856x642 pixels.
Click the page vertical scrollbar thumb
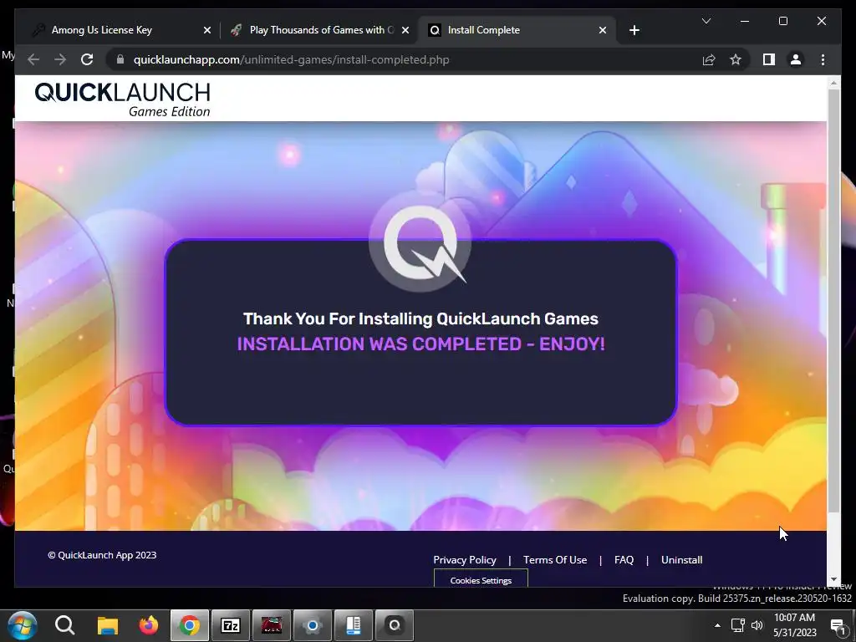point(833,300)
